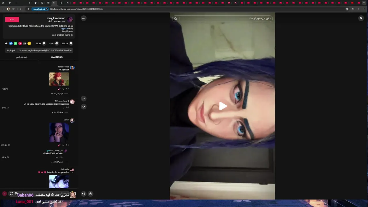Reload the page with refresh icon
This screenshot has width=368, height=207.
point(353,9)
